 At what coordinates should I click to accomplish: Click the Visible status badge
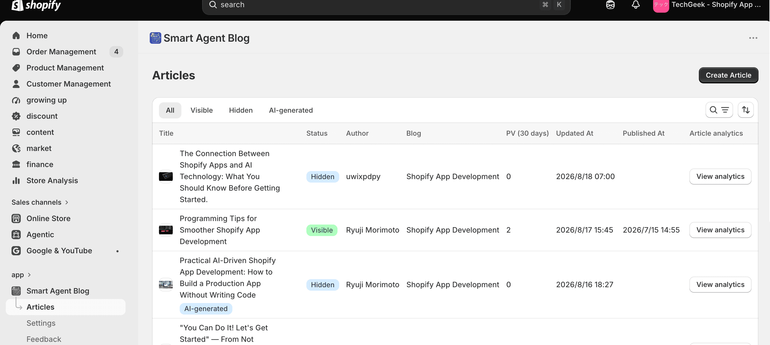pos(322,230)
